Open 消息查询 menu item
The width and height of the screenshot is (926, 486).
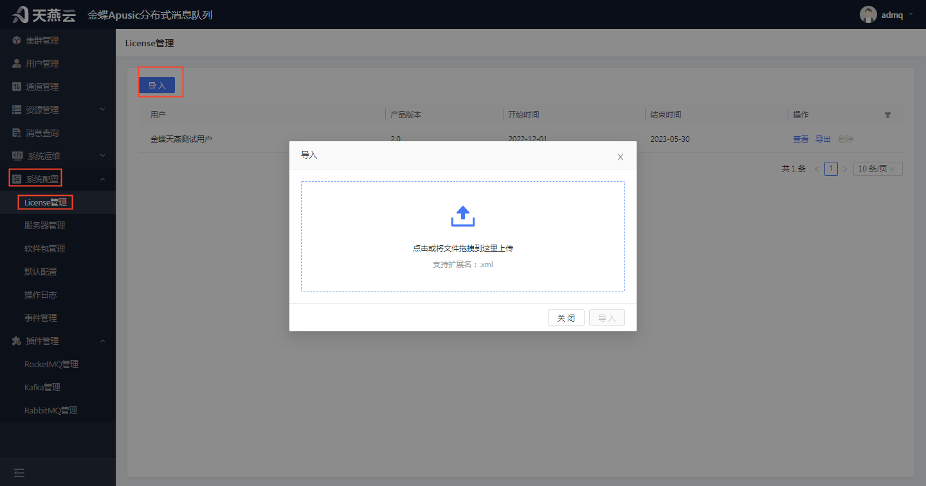[x=58, y=133]
